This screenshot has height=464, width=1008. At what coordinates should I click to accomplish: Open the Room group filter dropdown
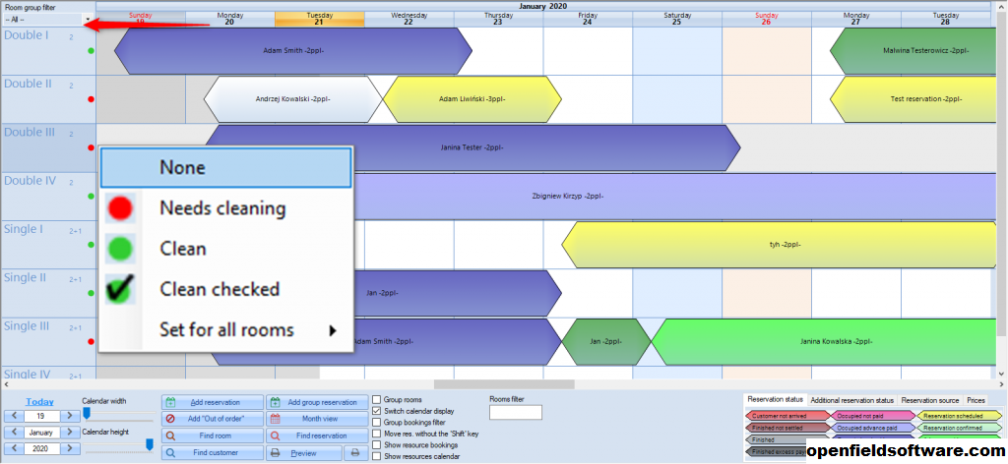[89, 19]
